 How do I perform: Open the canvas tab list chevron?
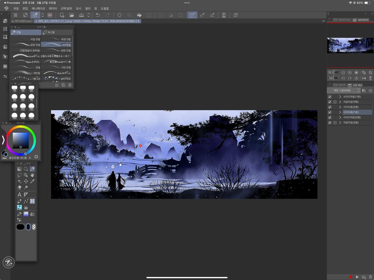coord(323,21)
